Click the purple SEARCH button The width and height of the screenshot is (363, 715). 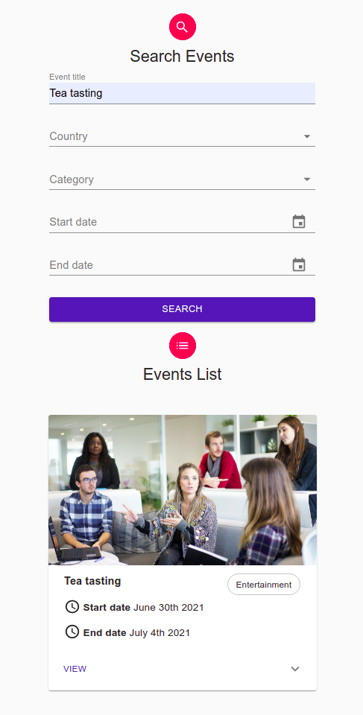click(x=182, y=309)
